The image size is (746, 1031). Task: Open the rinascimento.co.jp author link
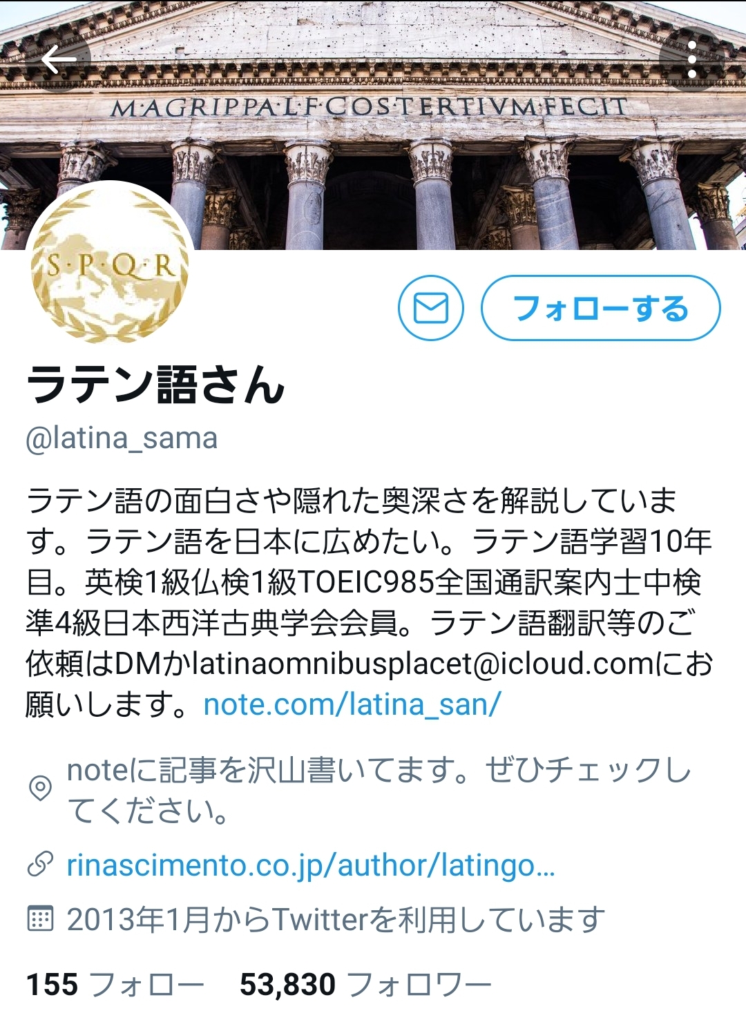pos(311,865)
